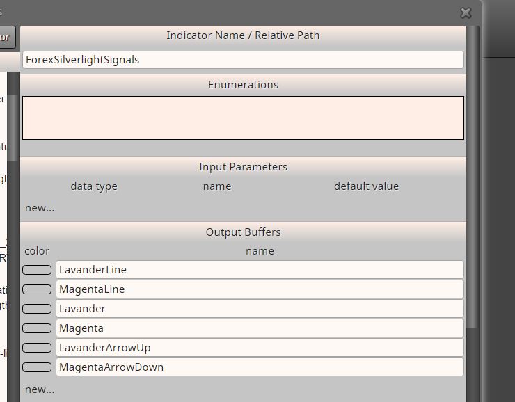515x402 pixels.
Task: Change color of LavanderArrowUp buffer
Action: [37, 348]
